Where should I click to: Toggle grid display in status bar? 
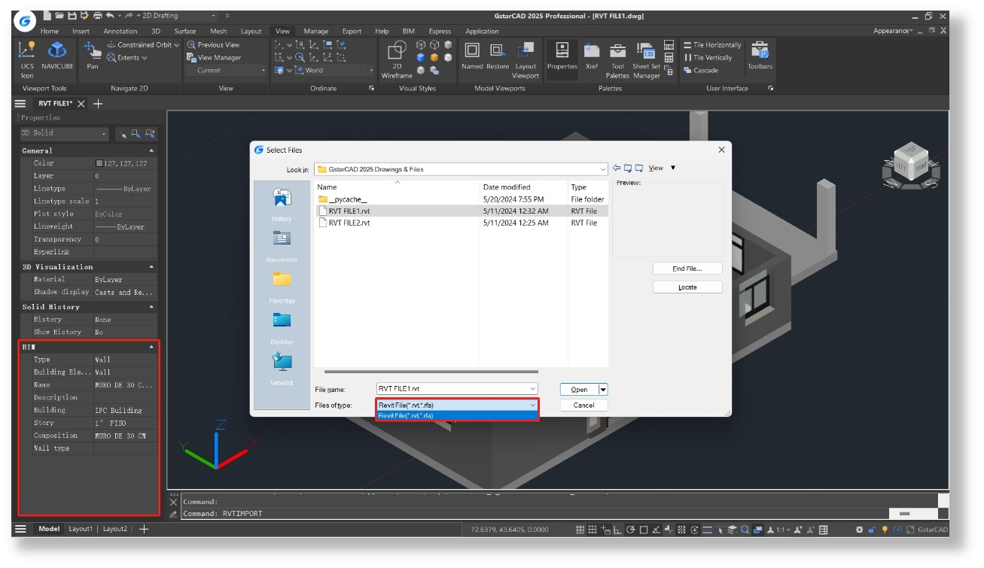[593, 530]
